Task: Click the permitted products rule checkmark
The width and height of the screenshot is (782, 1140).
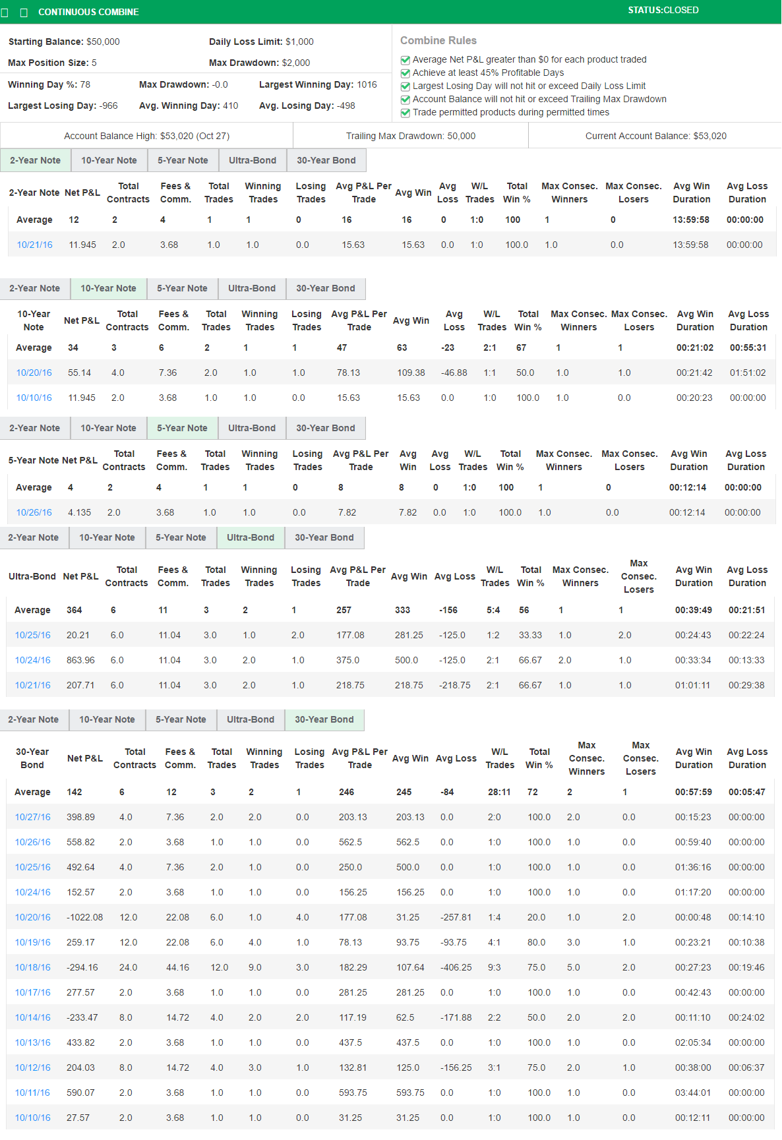Action: [x=406, y=113]
